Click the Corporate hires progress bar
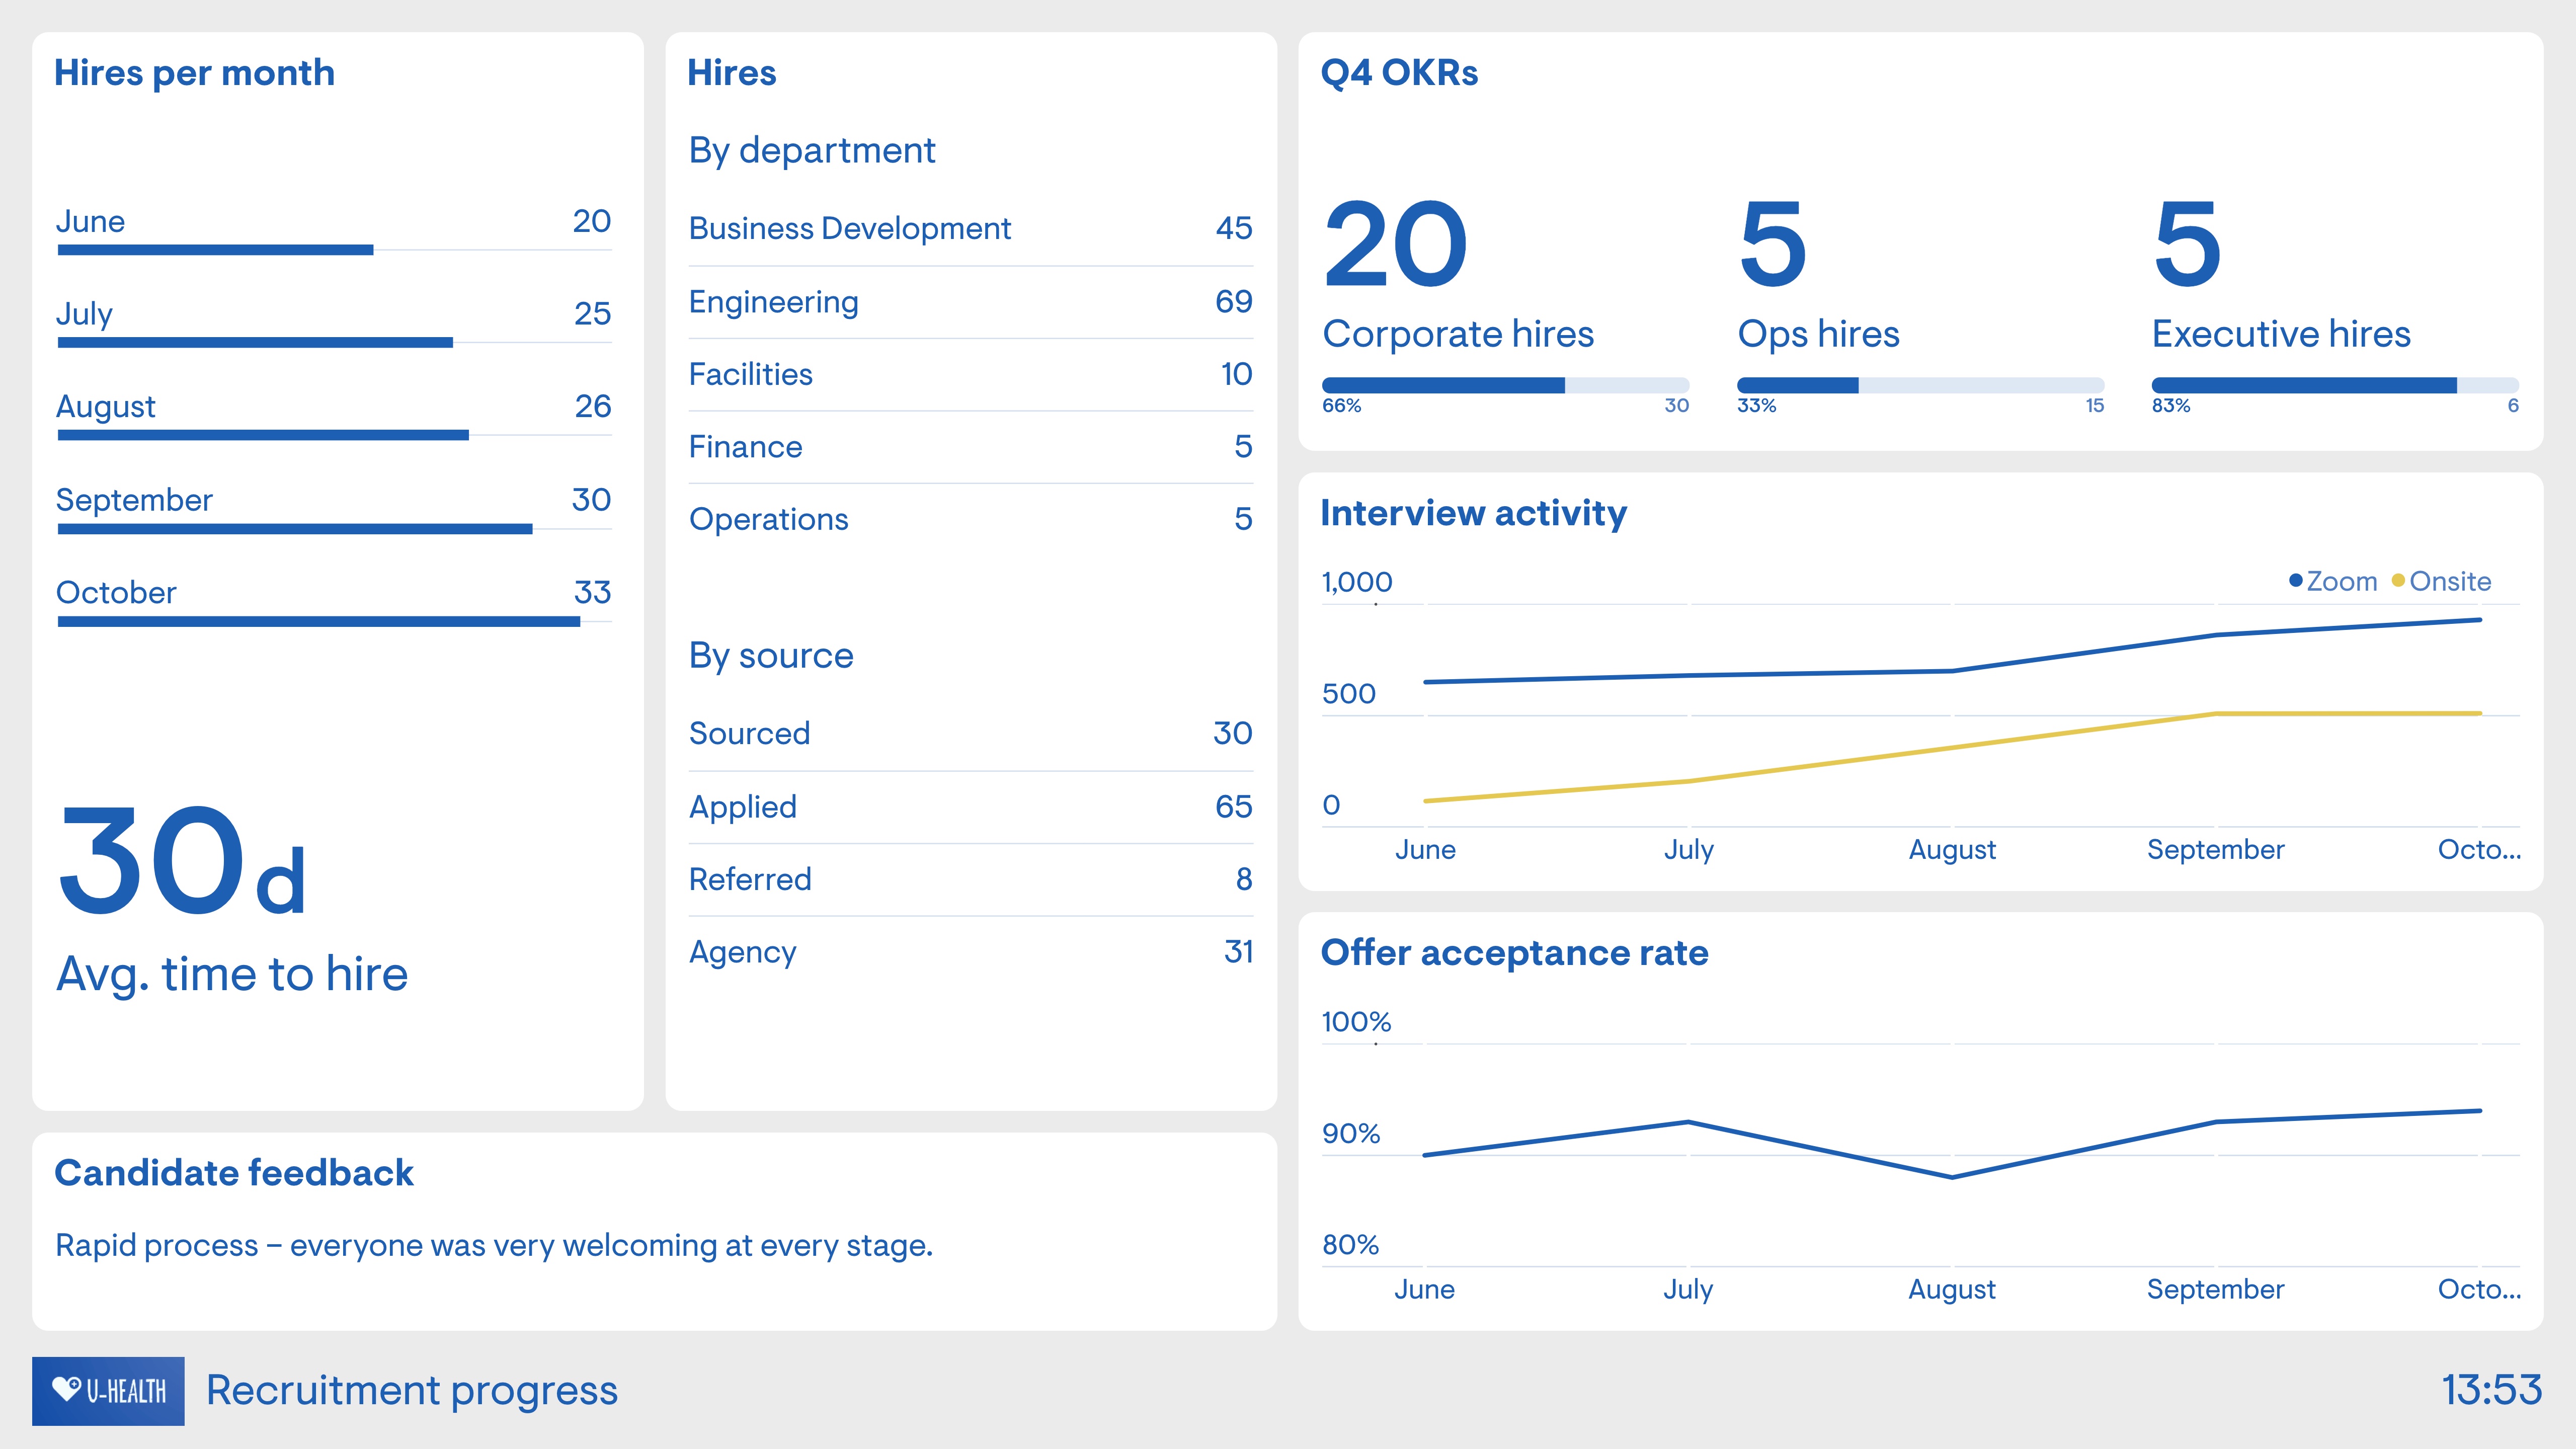 coord(1505,386)
